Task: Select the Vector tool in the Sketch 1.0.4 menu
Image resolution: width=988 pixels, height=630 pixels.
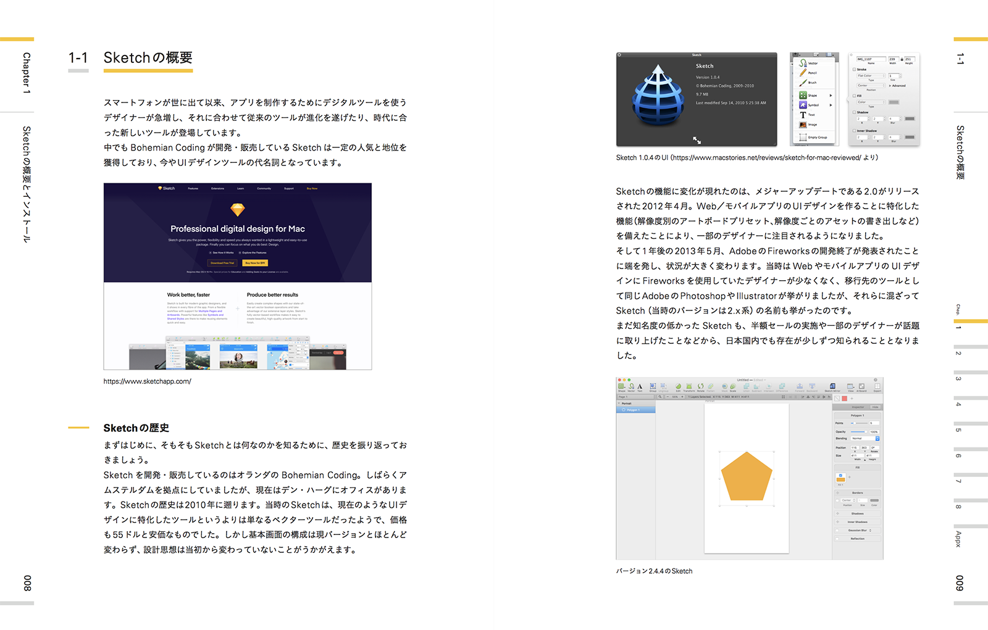Action: pyautogui.click(x=813, y=63)
